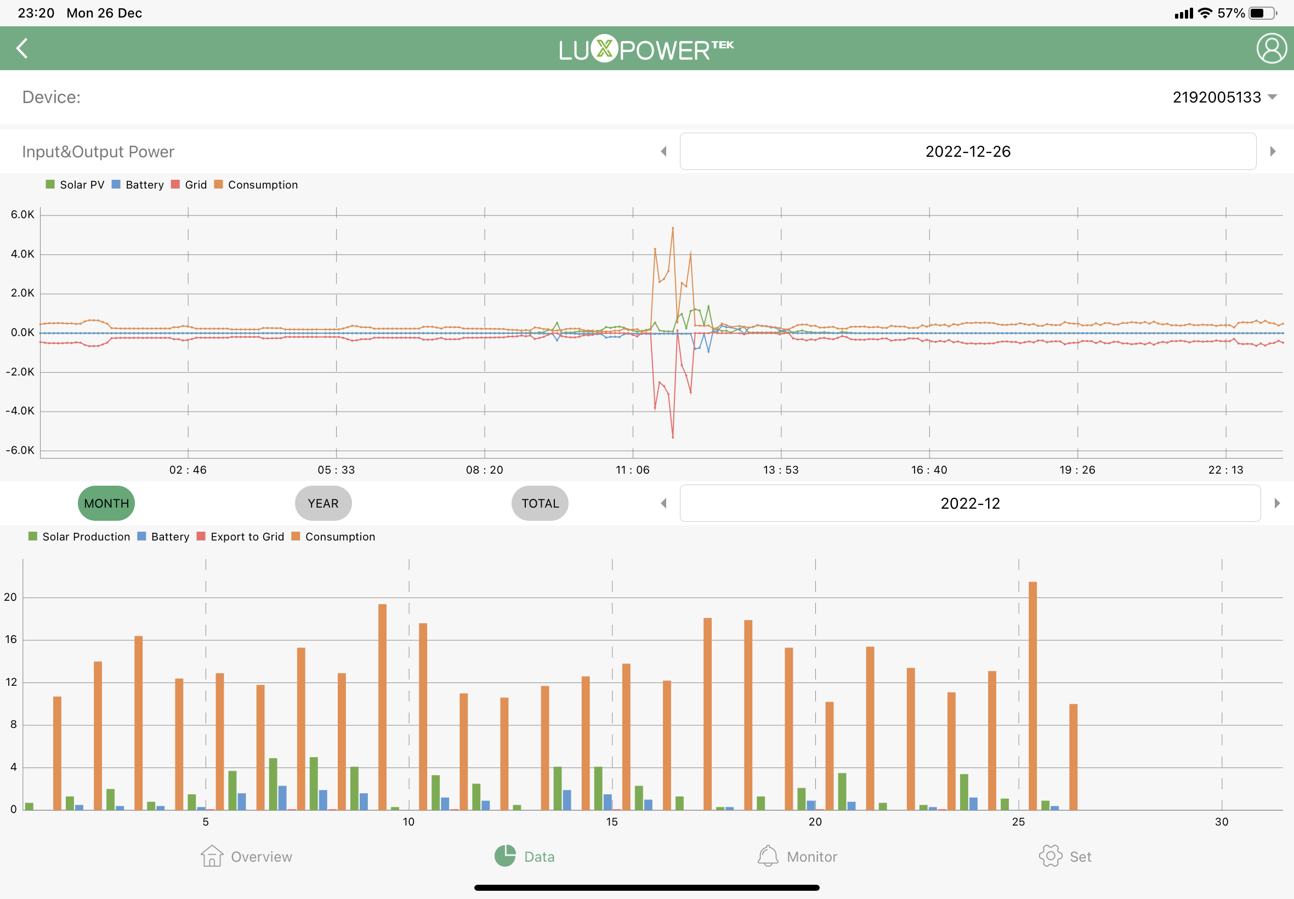
Task: Tap the Wi-Fi status icon
Action: pyautogui.click(x=1205, y=13)
